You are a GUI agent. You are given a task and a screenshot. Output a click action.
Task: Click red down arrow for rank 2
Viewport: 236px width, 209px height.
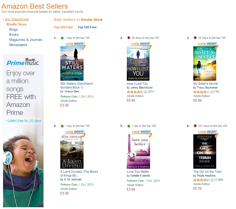(129, 38)
